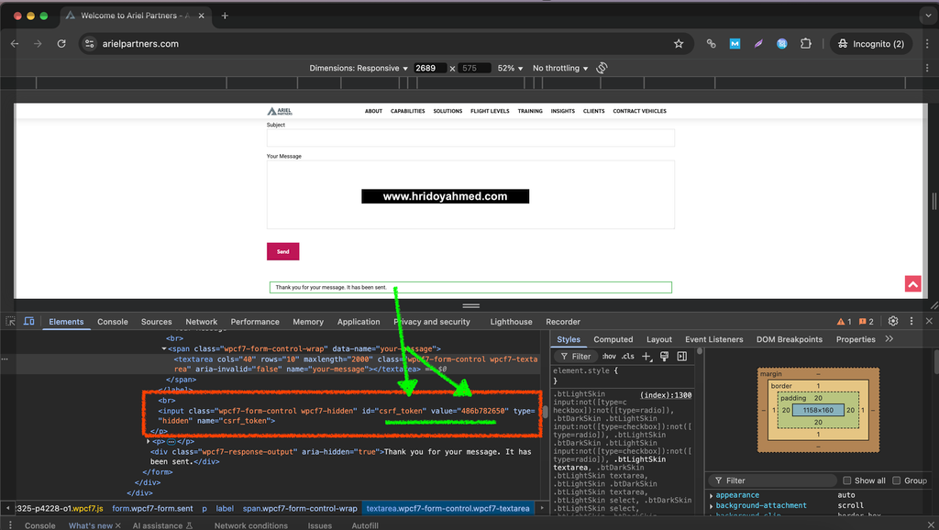The image size is (939, 530).
Task: Select the csrf_token input element line
Action: [x=346, y=415]
